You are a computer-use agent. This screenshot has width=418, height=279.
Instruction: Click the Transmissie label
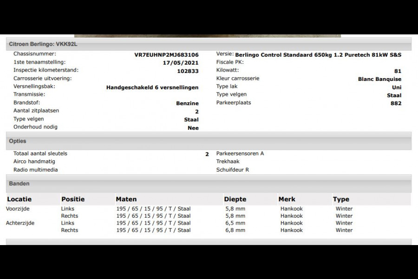29,94
